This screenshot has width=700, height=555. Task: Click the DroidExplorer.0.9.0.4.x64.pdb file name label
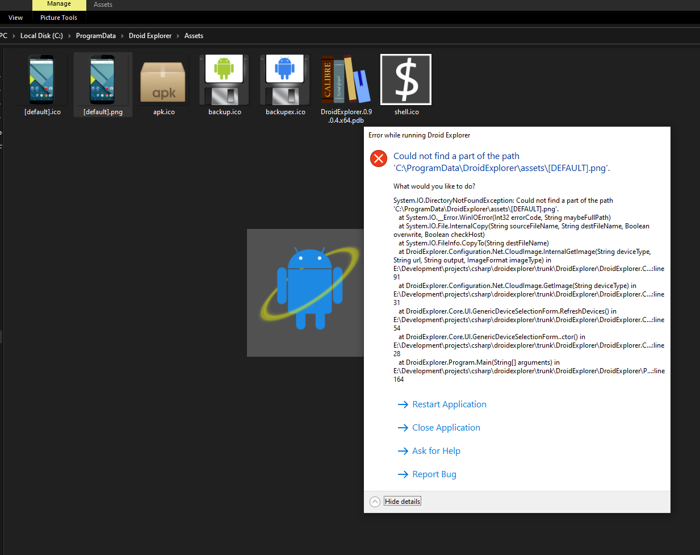346,116
